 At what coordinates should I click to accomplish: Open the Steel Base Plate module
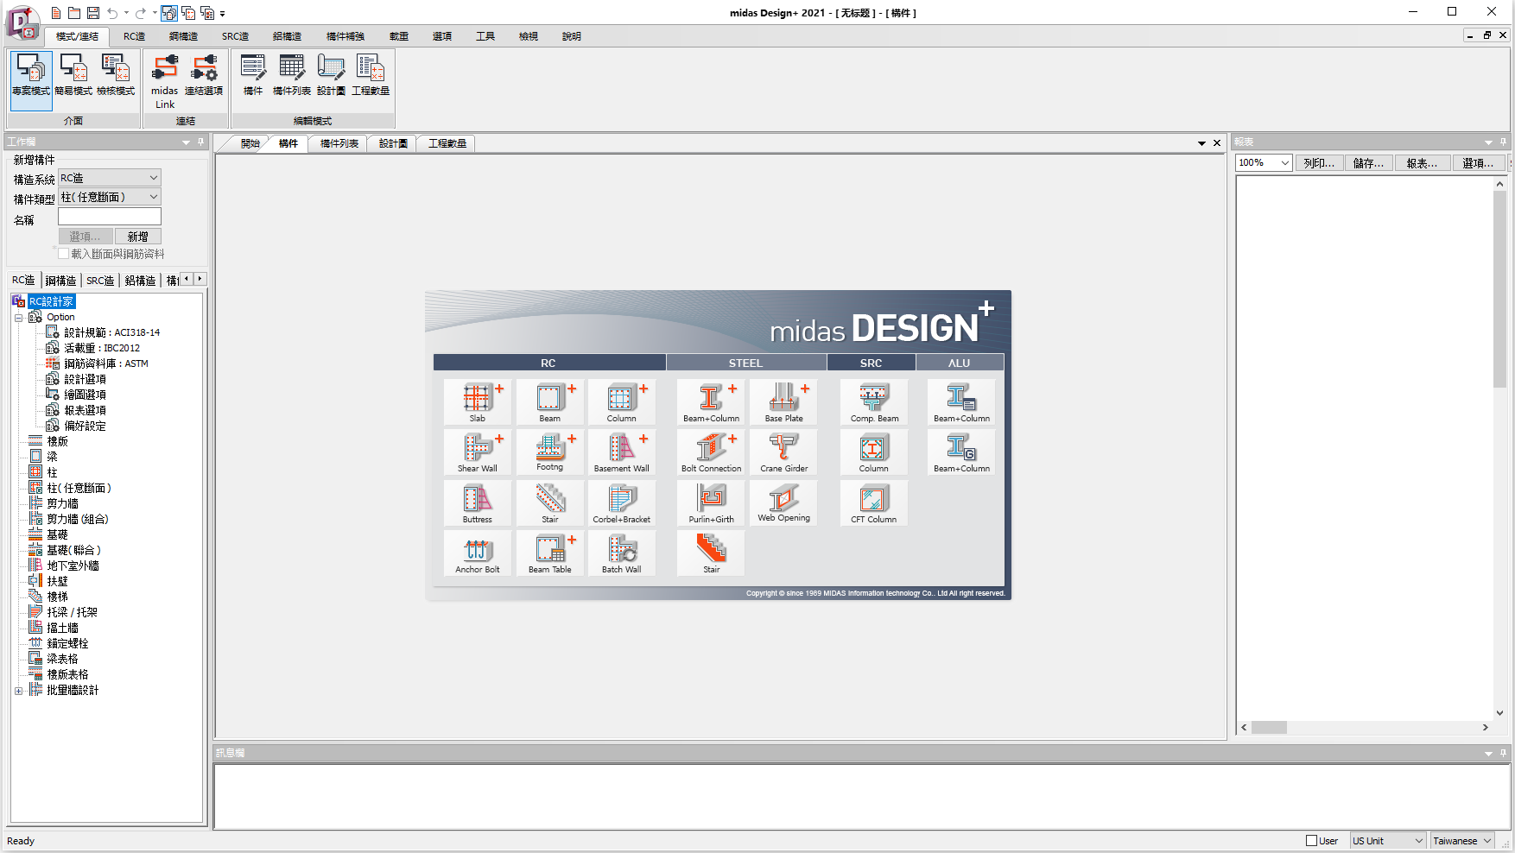783,401
